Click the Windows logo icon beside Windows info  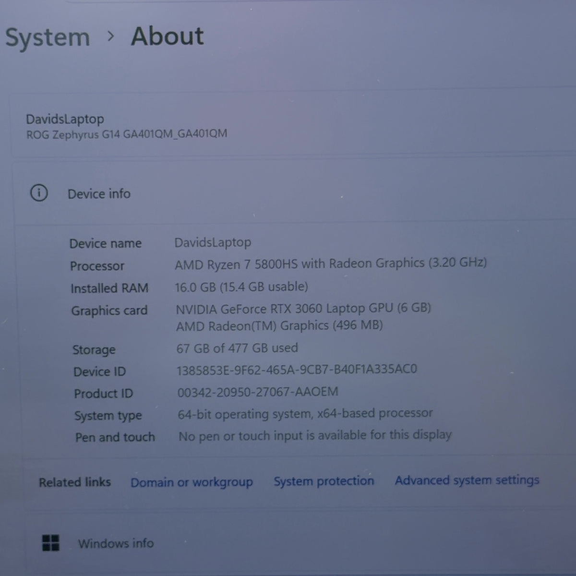[51, 543]
